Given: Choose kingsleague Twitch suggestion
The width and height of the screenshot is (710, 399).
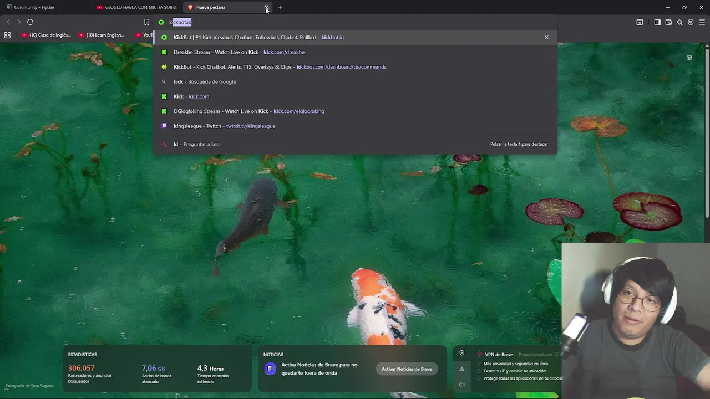Looking at the screenshot, I should [x=355, y=126].
